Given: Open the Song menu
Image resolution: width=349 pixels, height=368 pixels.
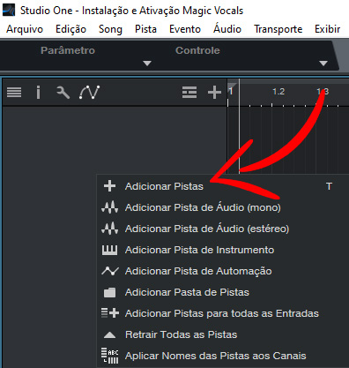Looking at the screenshot, I should [110, 29].
